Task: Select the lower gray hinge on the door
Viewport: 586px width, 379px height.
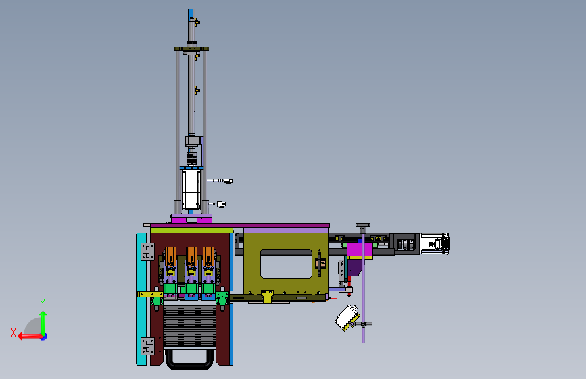Action: click(147, 346)
